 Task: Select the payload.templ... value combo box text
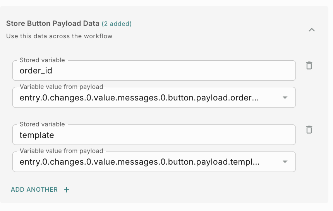click(x=139, y=162)
